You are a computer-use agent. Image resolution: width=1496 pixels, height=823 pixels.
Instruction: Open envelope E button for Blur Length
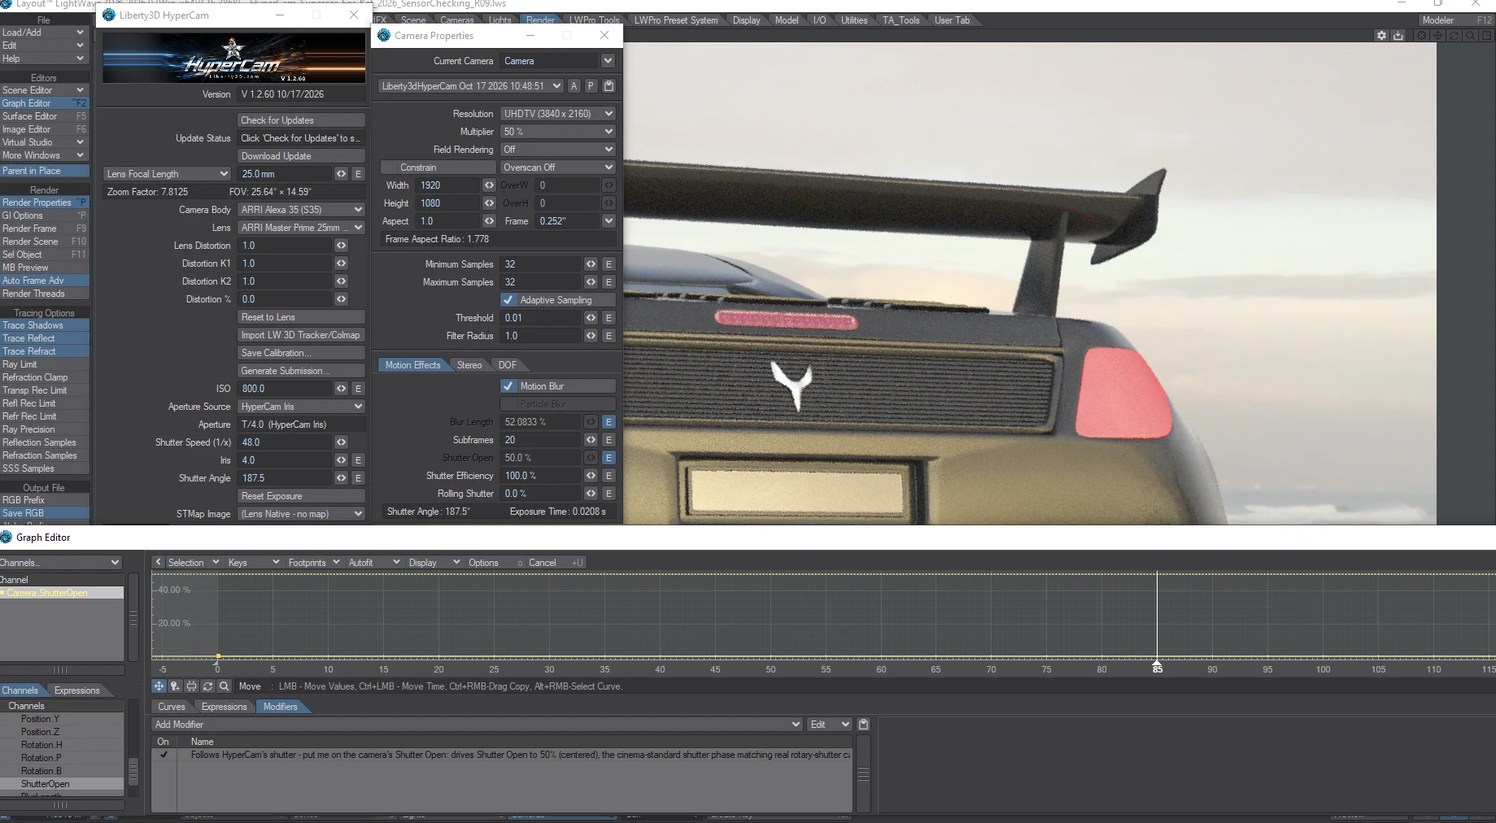pos(608,422)
